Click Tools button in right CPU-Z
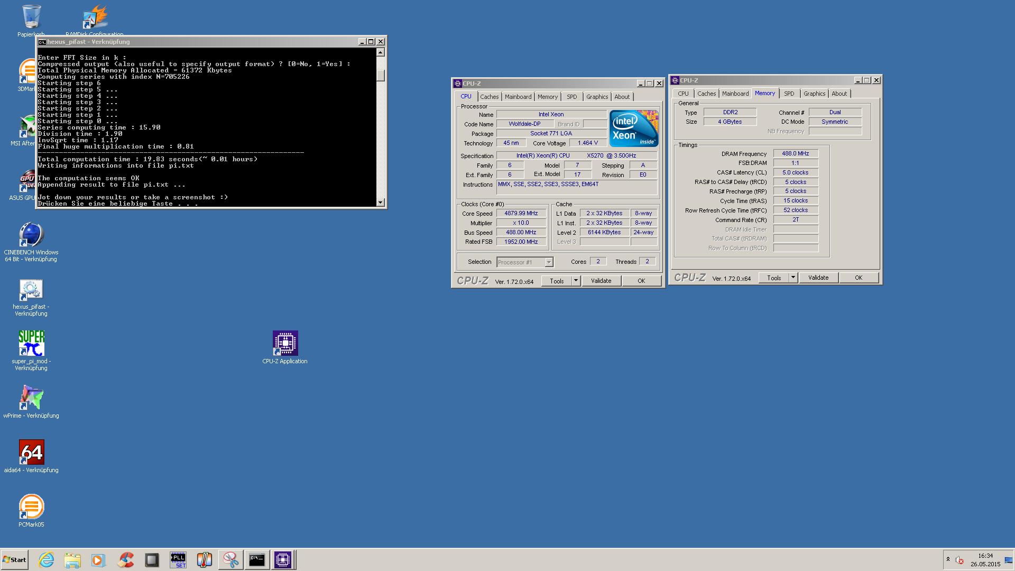The height and width of the screenshot is (571, 1015). coord(774,278)
